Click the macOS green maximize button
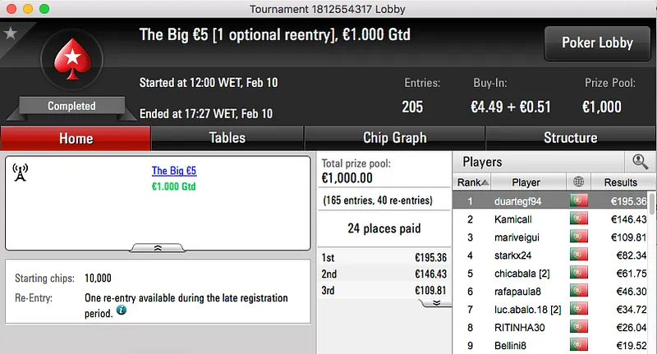The width and height of the screenshot is (657, 354). (x=44, y=8)
